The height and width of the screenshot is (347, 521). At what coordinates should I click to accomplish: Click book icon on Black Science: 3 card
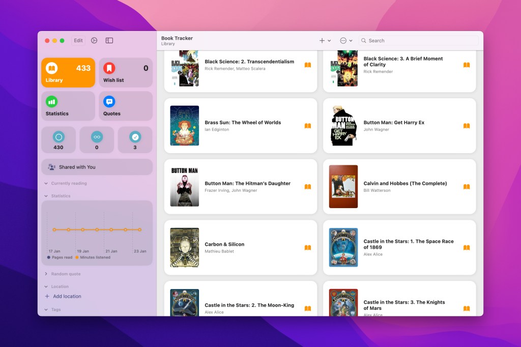point(467,65)
